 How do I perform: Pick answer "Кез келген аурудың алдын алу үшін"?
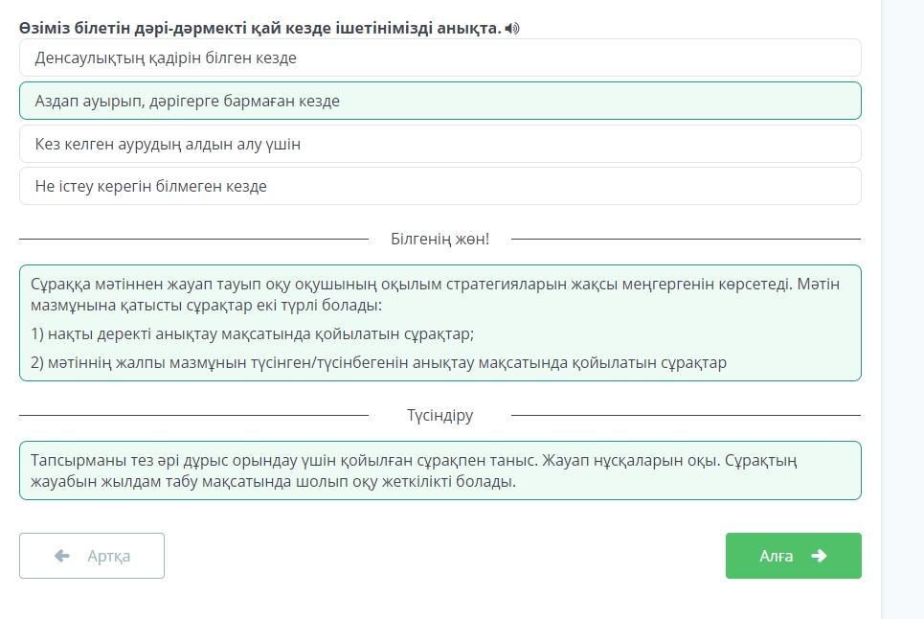[x=439, y=145]
